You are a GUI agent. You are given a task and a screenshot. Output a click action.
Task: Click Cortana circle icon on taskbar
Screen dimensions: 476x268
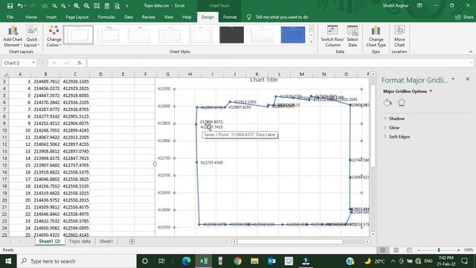point(145,261)
